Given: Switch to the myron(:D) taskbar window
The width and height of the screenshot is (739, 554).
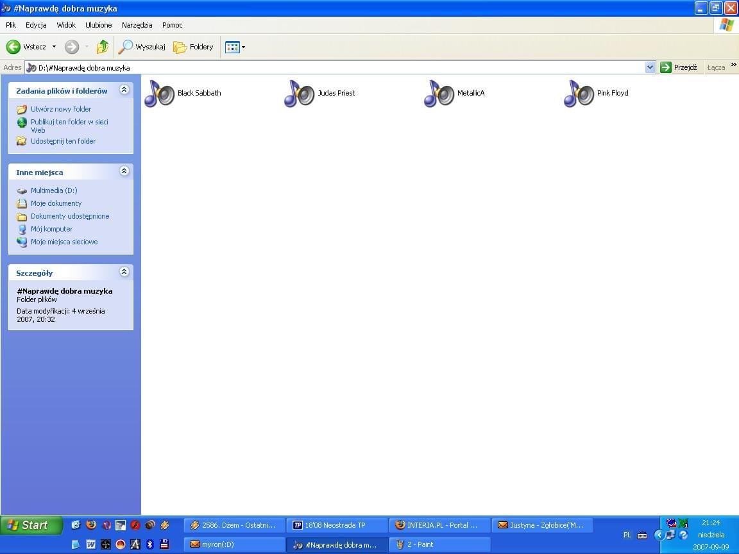Looking at the screenshot, I should [x=234, y=544].
